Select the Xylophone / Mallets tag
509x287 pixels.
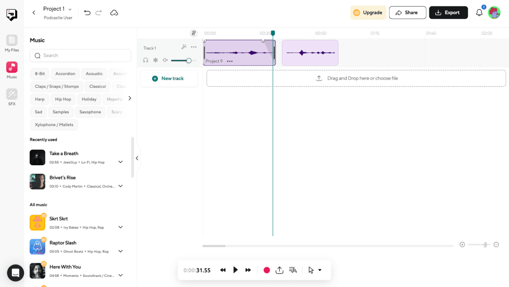[54, 125]
